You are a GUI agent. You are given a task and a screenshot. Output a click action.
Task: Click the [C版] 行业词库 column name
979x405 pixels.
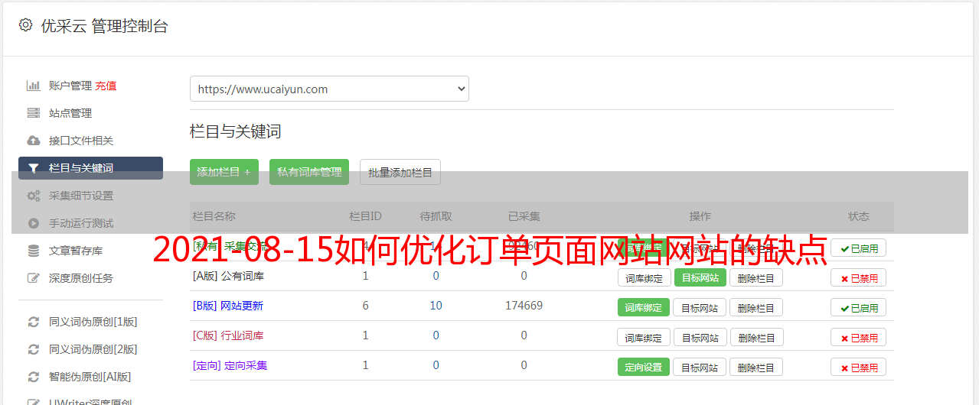coord(228,335)
